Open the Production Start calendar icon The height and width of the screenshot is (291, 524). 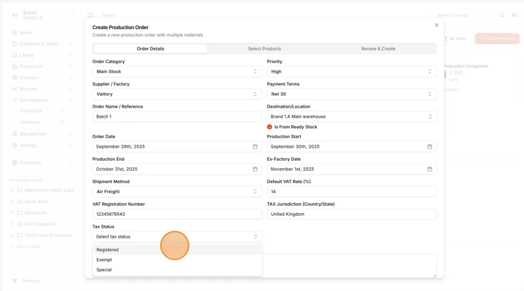[x=429, y=146]
